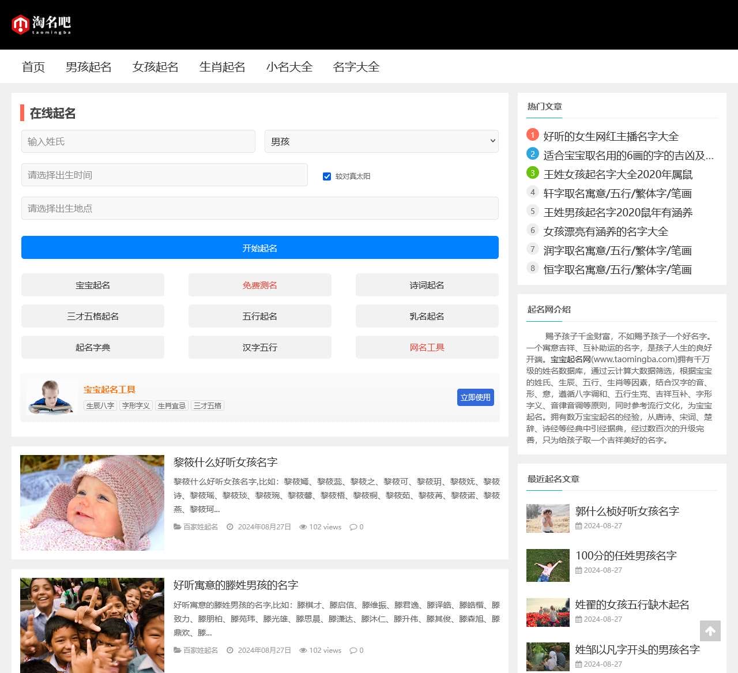The image size is (738, 673).
Task: Open the baby in pink hat thumbnail
Action: click(x=92, y=502)
